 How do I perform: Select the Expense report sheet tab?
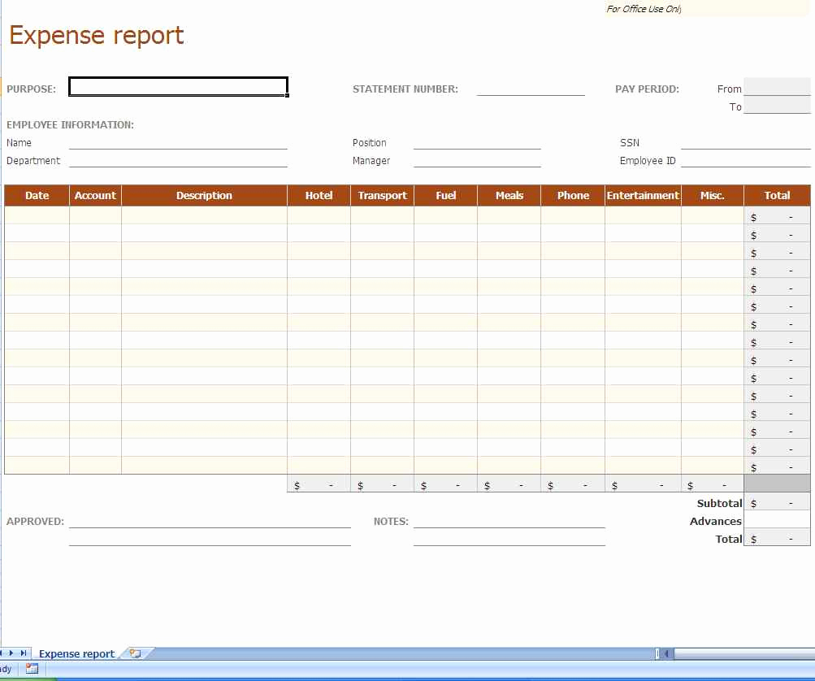(x=76, y=654)
